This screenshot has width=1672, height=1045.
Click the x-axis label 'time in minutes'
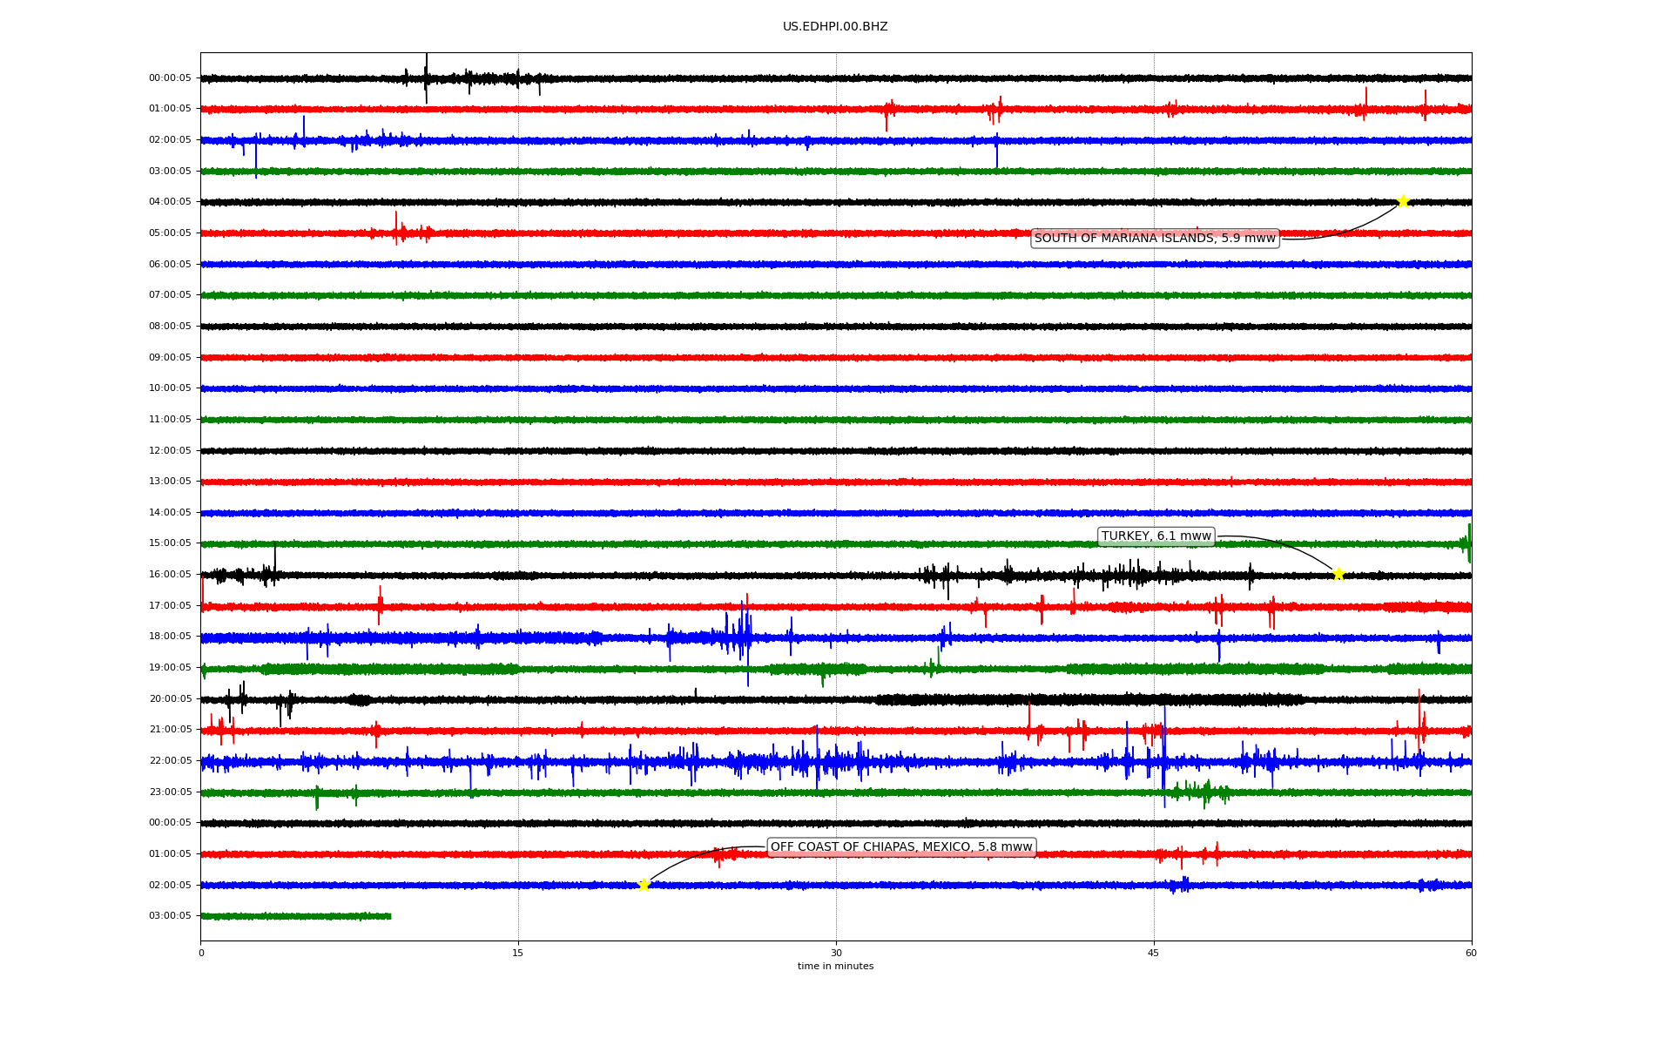click(x=835, y=967)
